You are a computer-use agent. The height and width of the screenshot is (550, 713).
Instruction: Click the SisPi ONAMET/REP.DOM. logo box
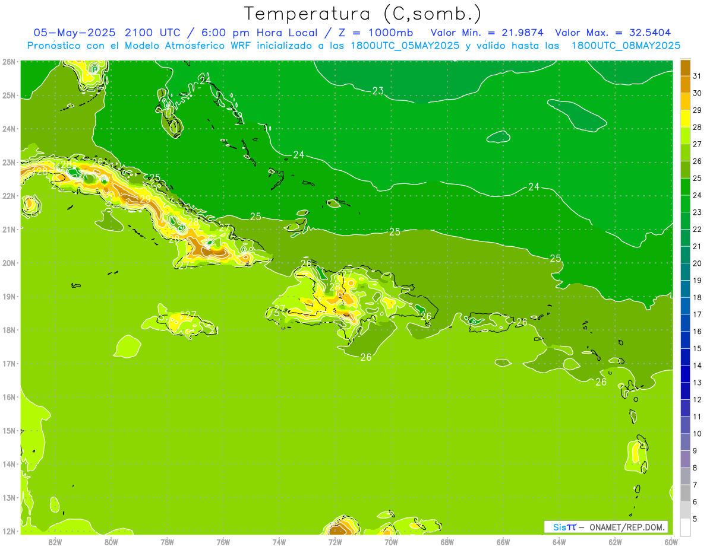click(606, 527)
